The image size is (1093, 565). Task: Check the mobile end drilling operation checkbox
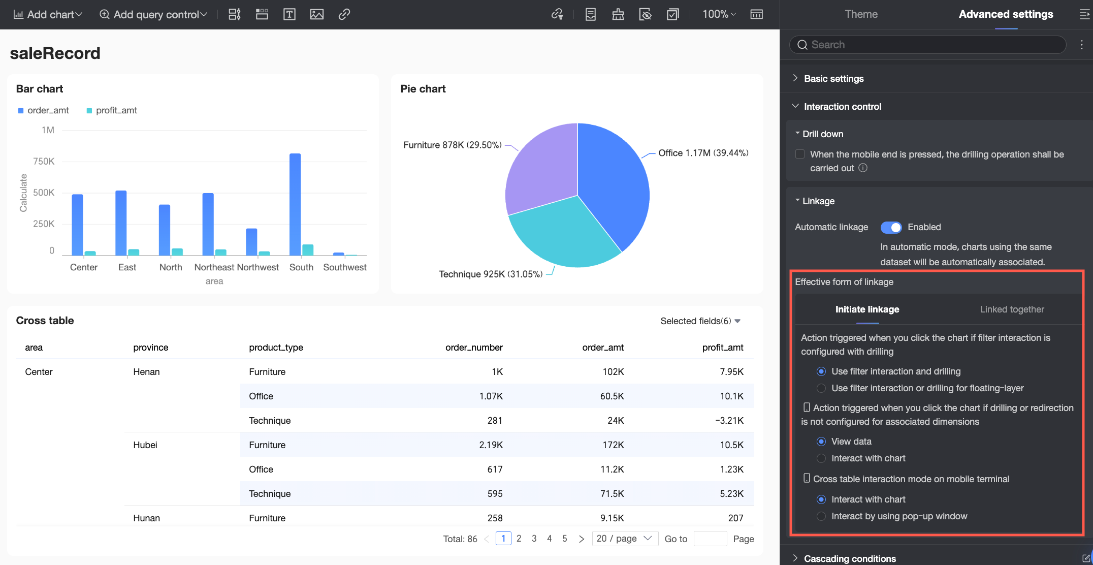(x=800, y=154)
